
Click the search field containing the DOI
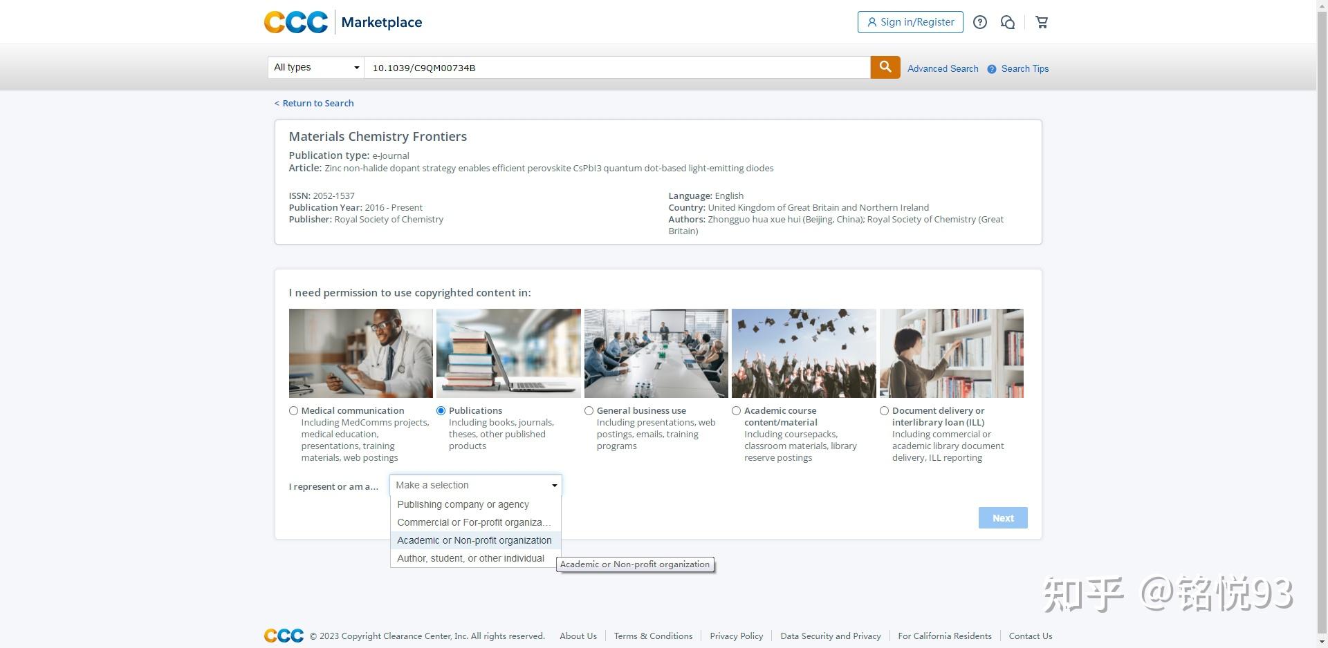coord(617,67)
